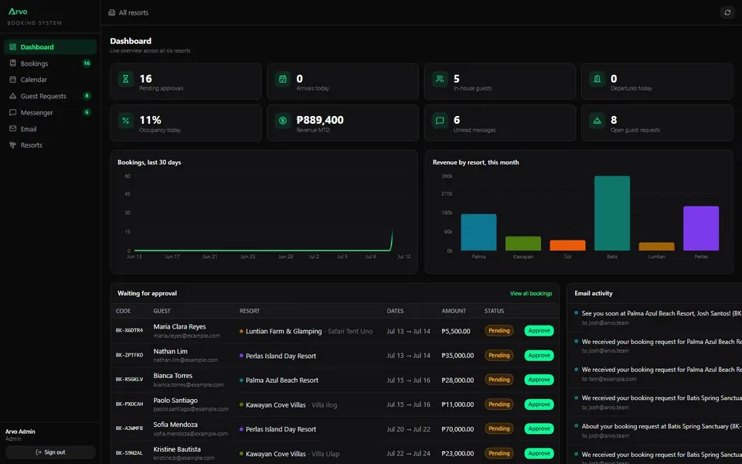Click the Bookings sidebar icon
Viewport: 742px width, 464px height.
pos(13,63)
